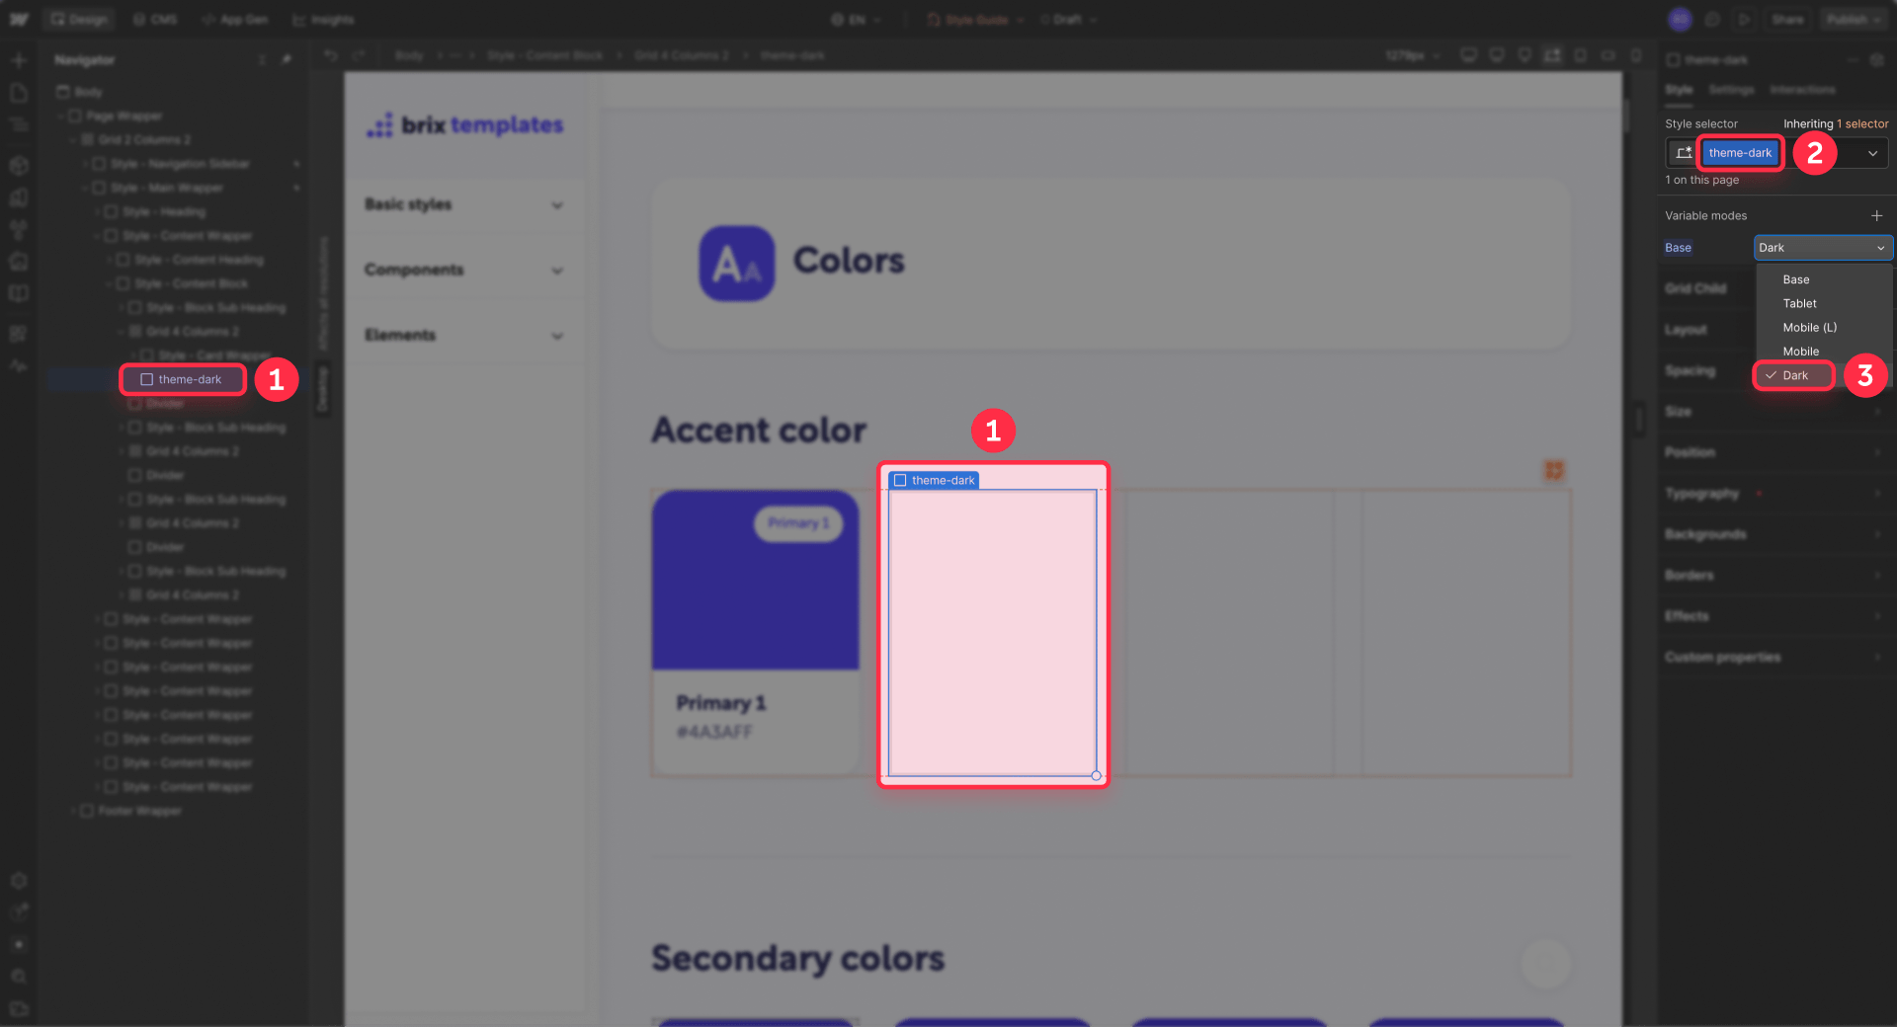Add a new variable mode

(x=1876, y=215)
